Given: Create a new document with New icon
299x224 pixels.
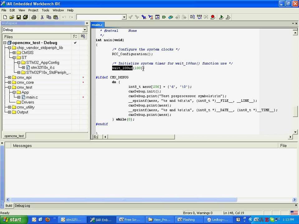Looking at the screenshot, I should tap(5, 17).
